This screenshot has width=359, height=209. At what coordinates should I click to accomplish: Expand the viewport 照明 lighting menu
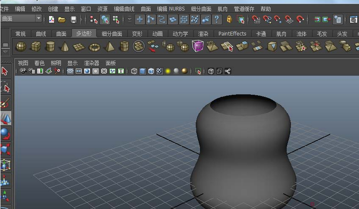pos(56,63)
